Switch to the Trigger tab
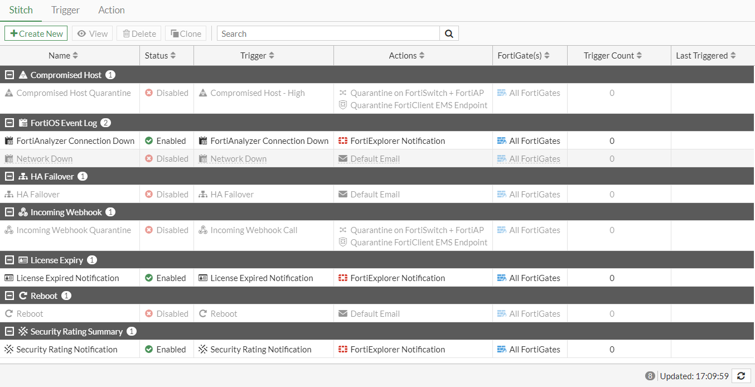 coord(65,10)
